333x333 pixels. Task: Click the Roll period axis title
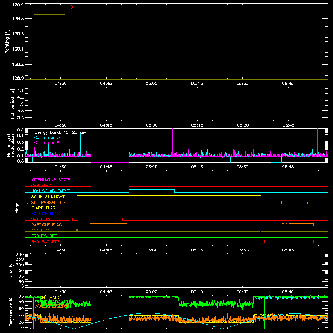click(12, 104)
